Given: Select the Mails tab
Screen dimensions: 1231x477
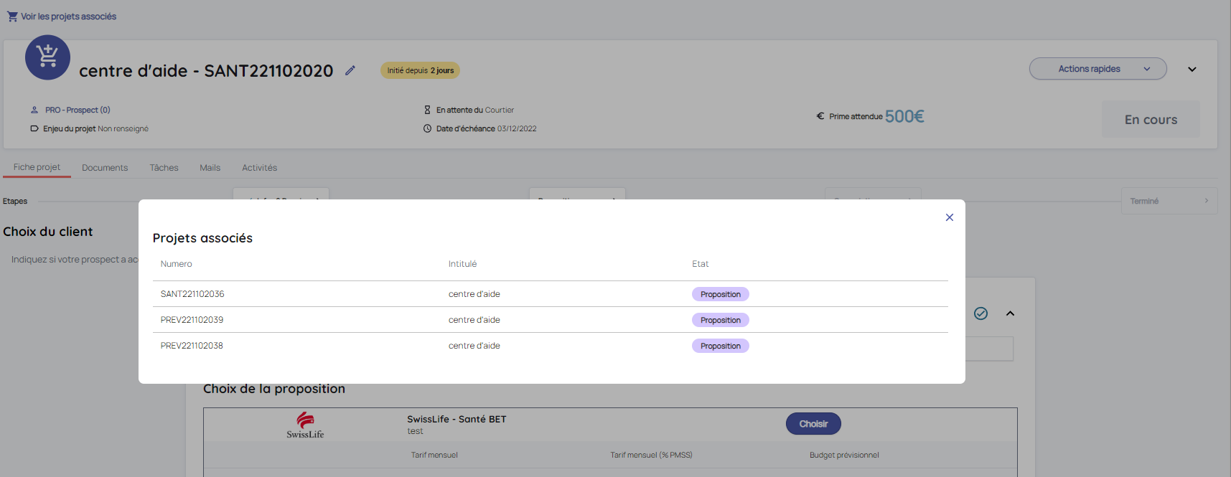Looking at the screenshot, I should coord(210,168).
